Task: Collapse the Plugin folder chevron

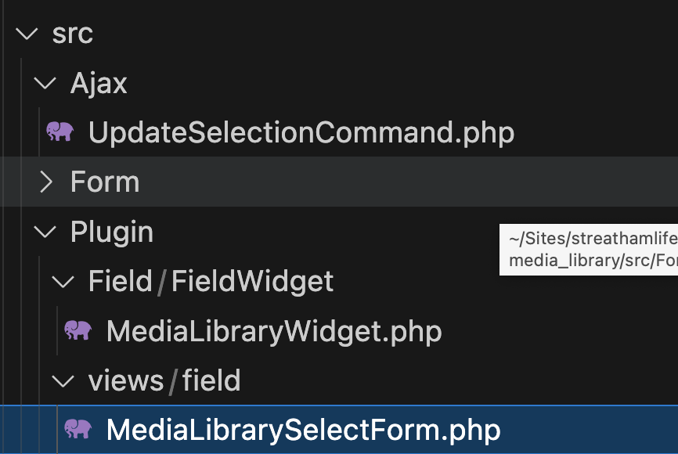Action: point(45,232)
